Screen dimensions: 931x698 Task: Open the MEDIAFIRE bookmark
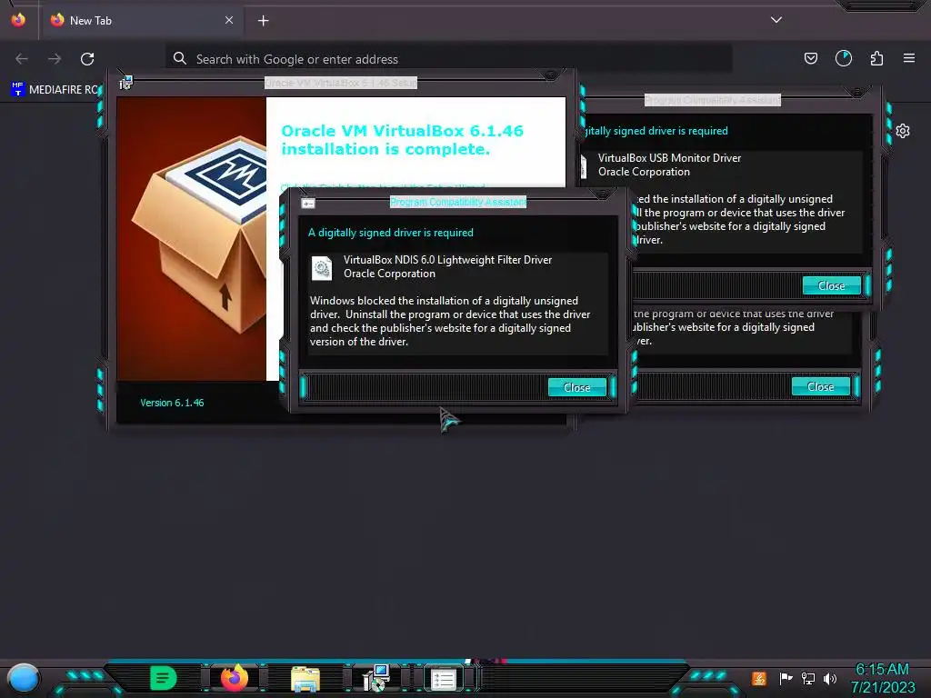(55, 90)
